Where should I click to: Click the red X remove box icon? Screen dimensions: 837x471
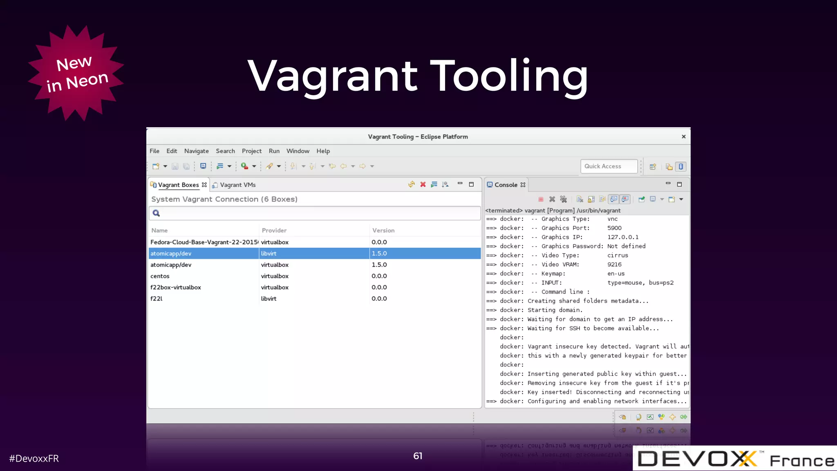(423, 184)
